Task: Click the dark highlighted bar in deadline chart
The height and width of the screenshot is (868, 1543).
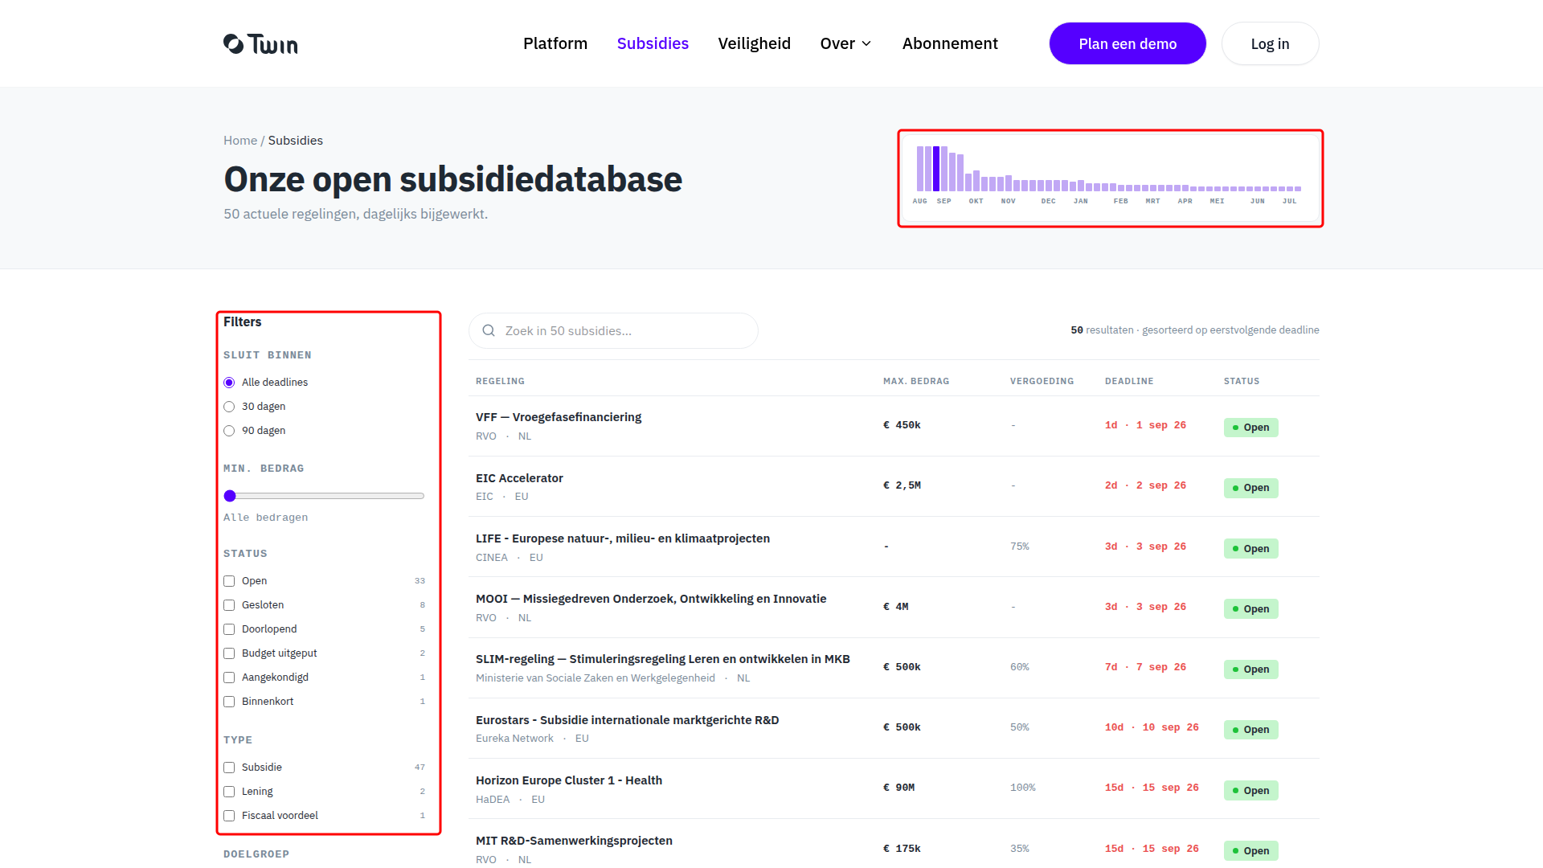Action: (x=936, y=169)
